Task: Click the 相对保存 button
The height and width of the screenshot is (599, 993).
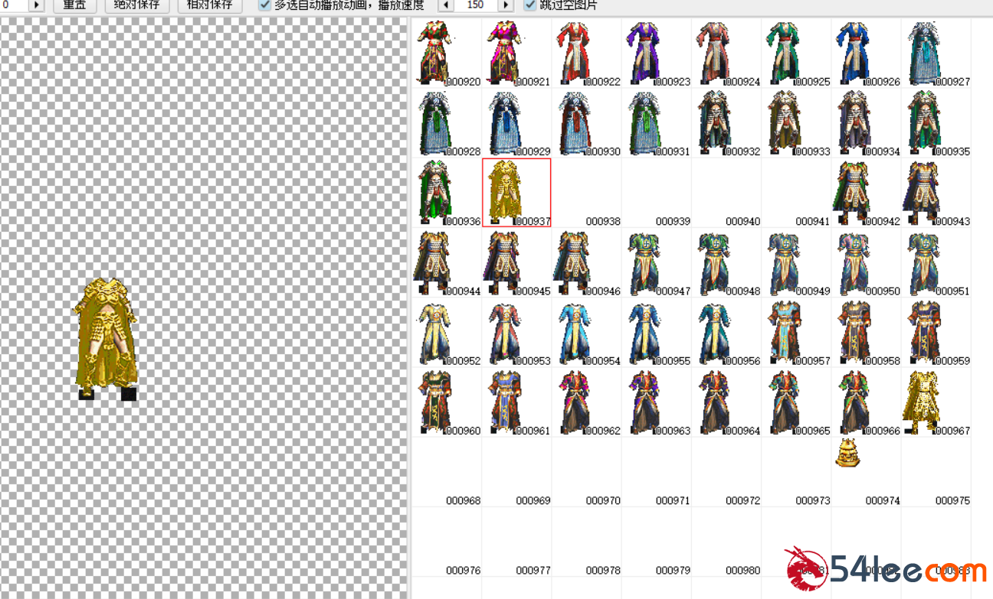Action: point(210,5)
